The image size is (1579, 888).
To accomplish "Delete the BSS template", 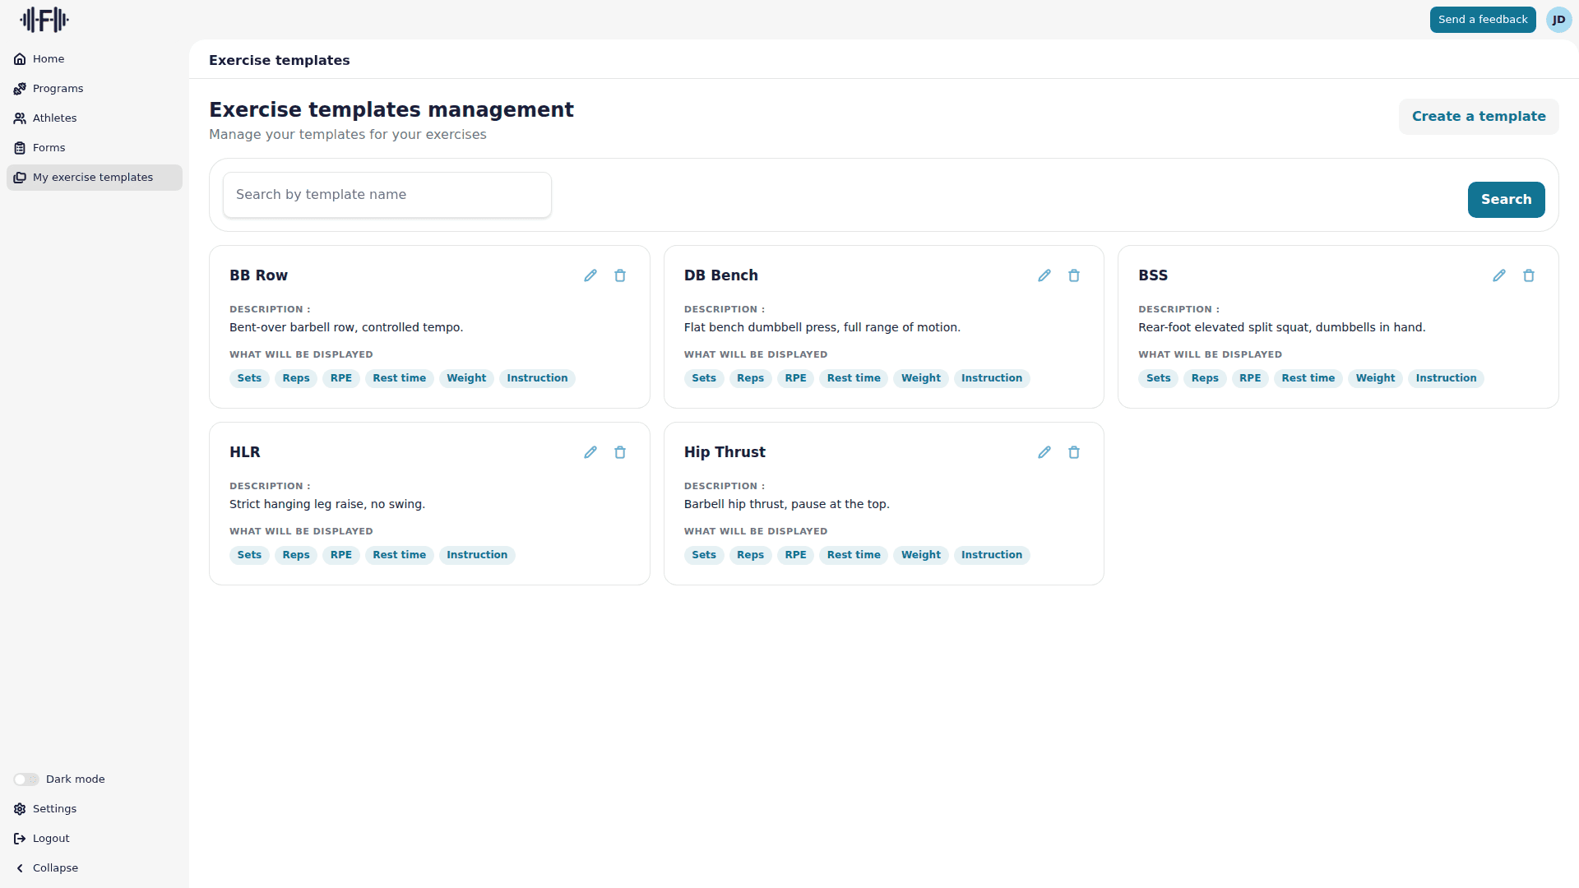I will (x=1529, y=275).
